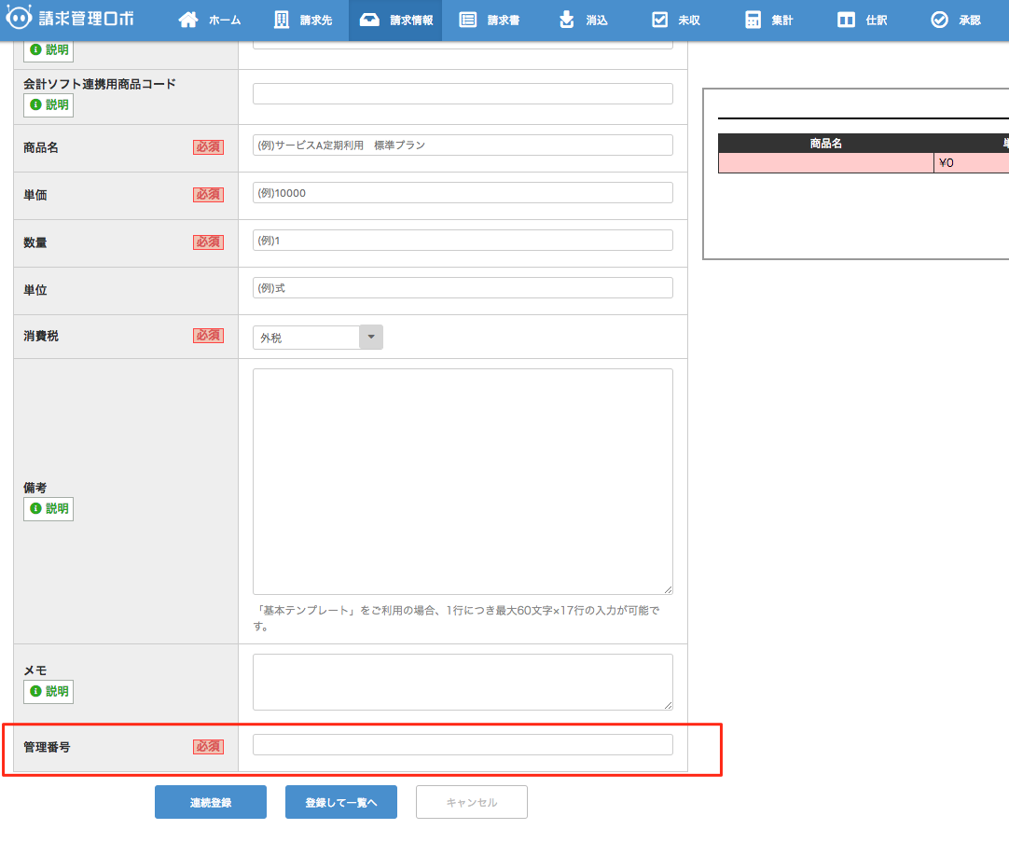Open 集計 calculator icon in navbar

point(753,20)
